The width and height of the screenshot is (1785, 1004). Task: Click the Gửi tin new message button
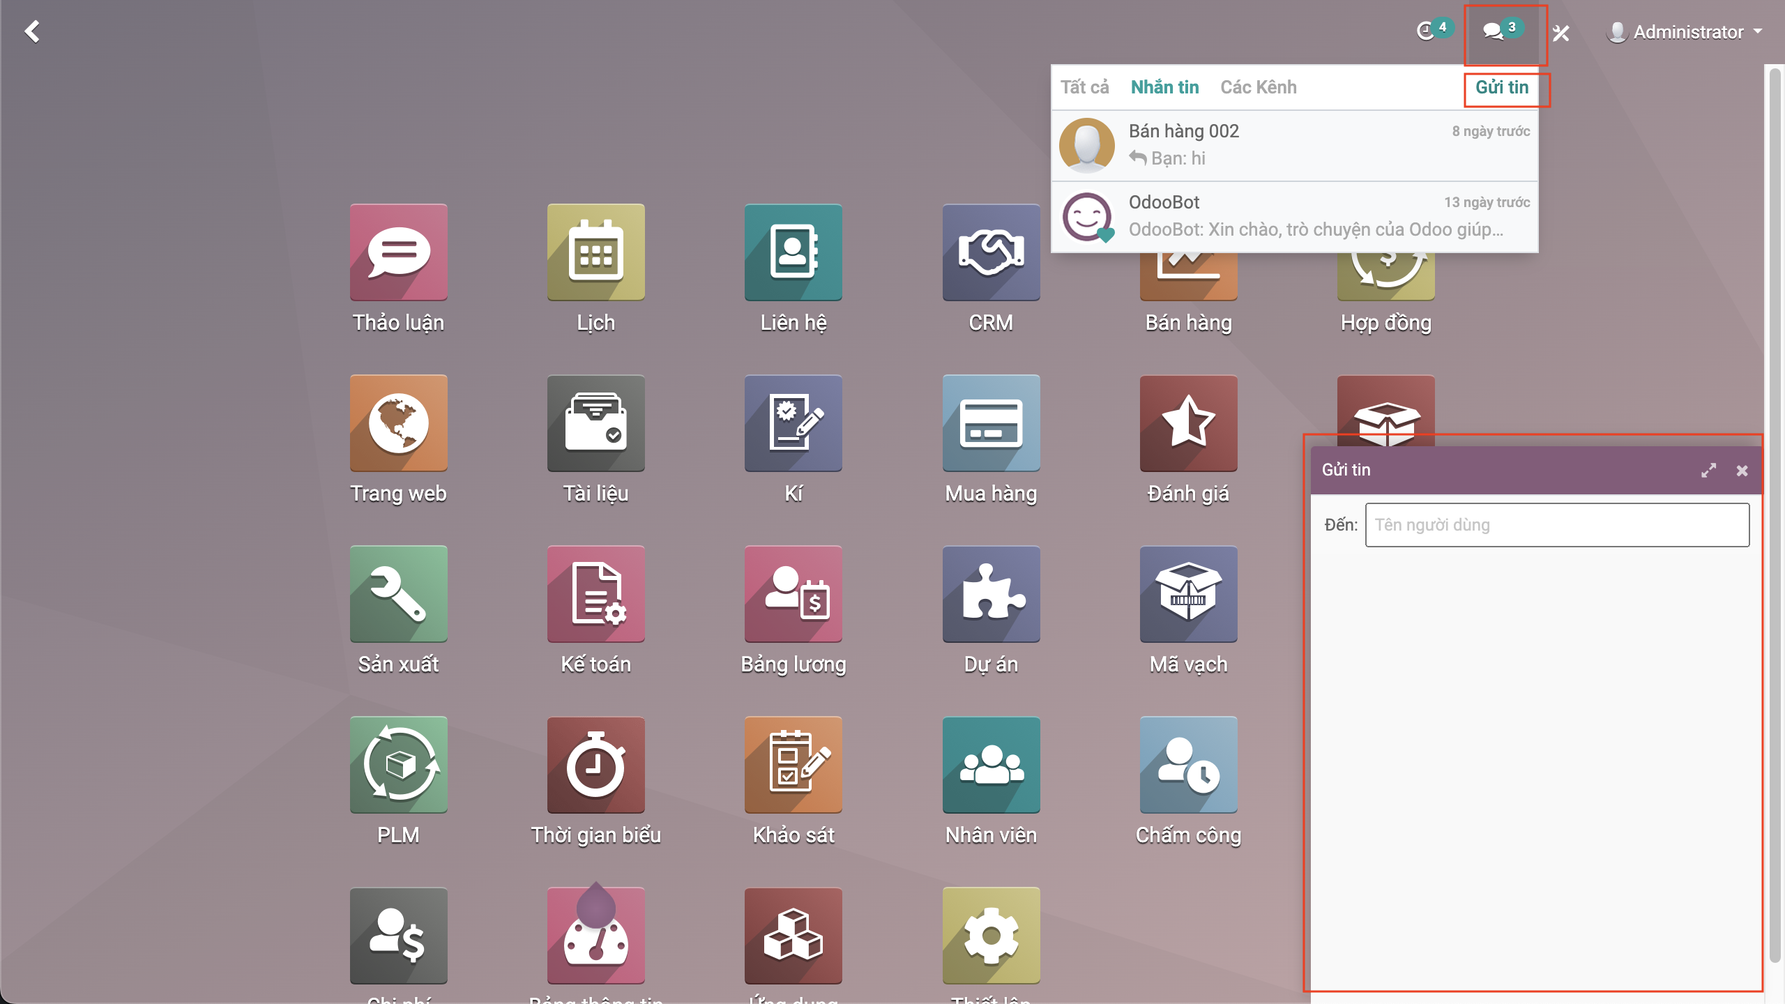pyautogui.click(x=1501, y=87)
